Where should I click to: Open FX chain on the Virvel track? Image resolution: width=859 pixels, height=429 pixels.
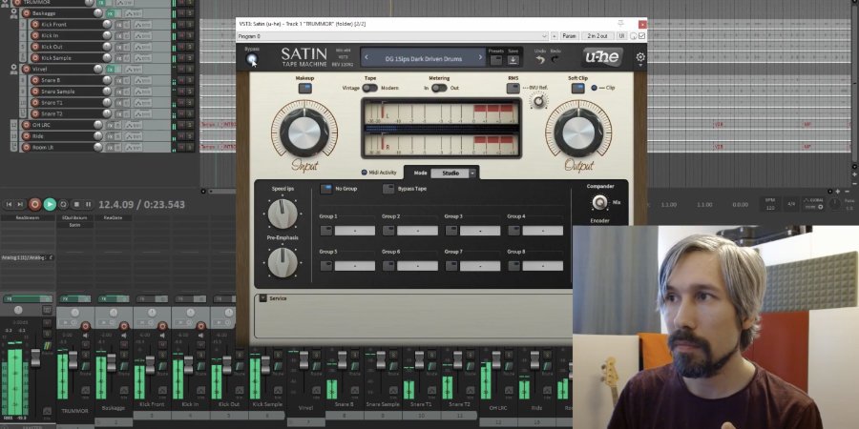point(110,69)
